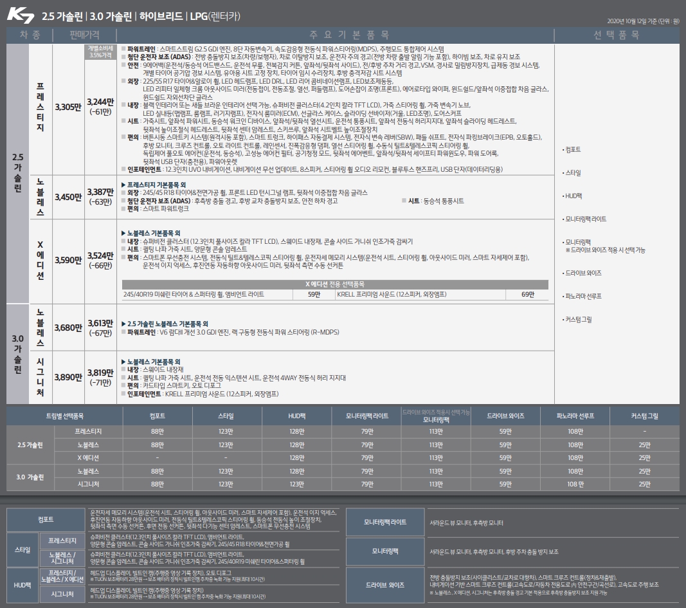Click '※ 드라이브 와이즈 적용 시 선택 가능' note
686x608 pixels.
coord(606,250)
